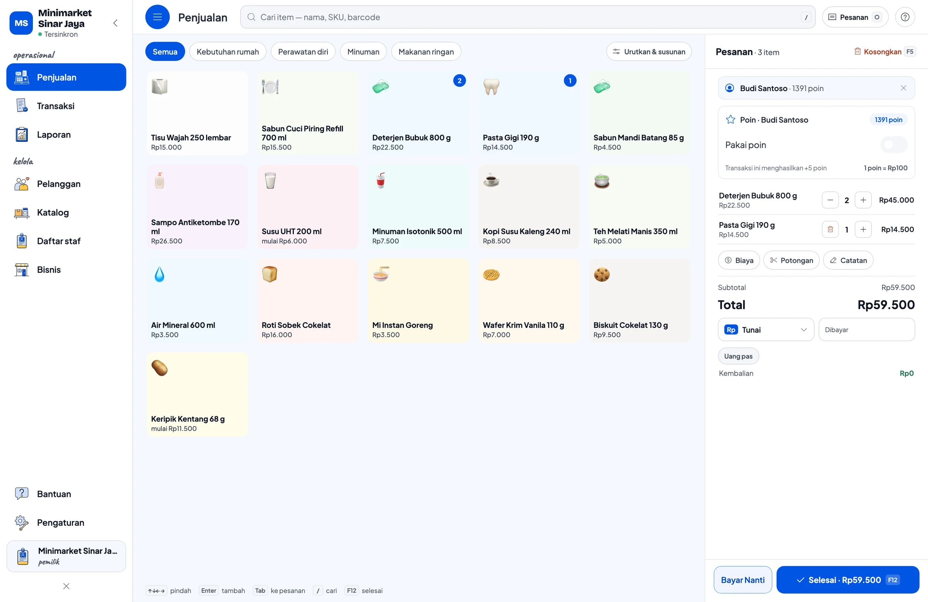Increase Deterjen Bubuk quantity with plus

point(863,200)
